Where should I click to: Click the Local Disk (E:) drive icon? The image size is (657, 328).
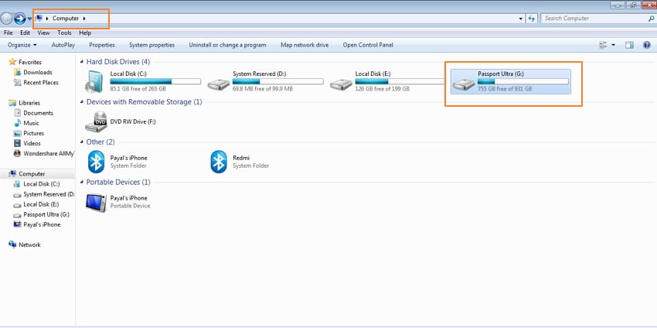(341, 85)
